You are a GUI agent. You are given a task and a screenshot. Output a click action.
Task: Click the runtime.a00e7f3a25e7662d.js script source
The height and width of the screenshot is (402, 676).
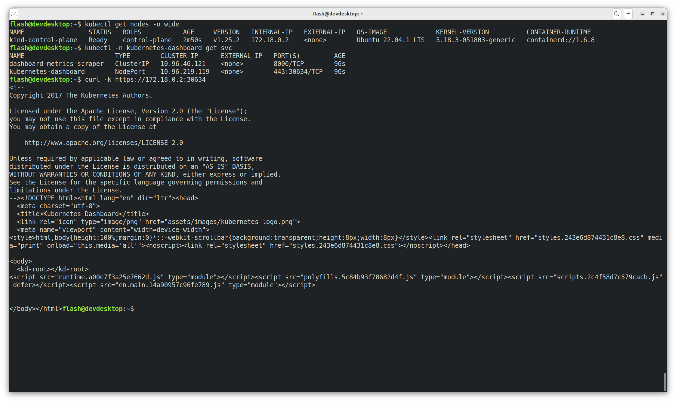point(111,277)
